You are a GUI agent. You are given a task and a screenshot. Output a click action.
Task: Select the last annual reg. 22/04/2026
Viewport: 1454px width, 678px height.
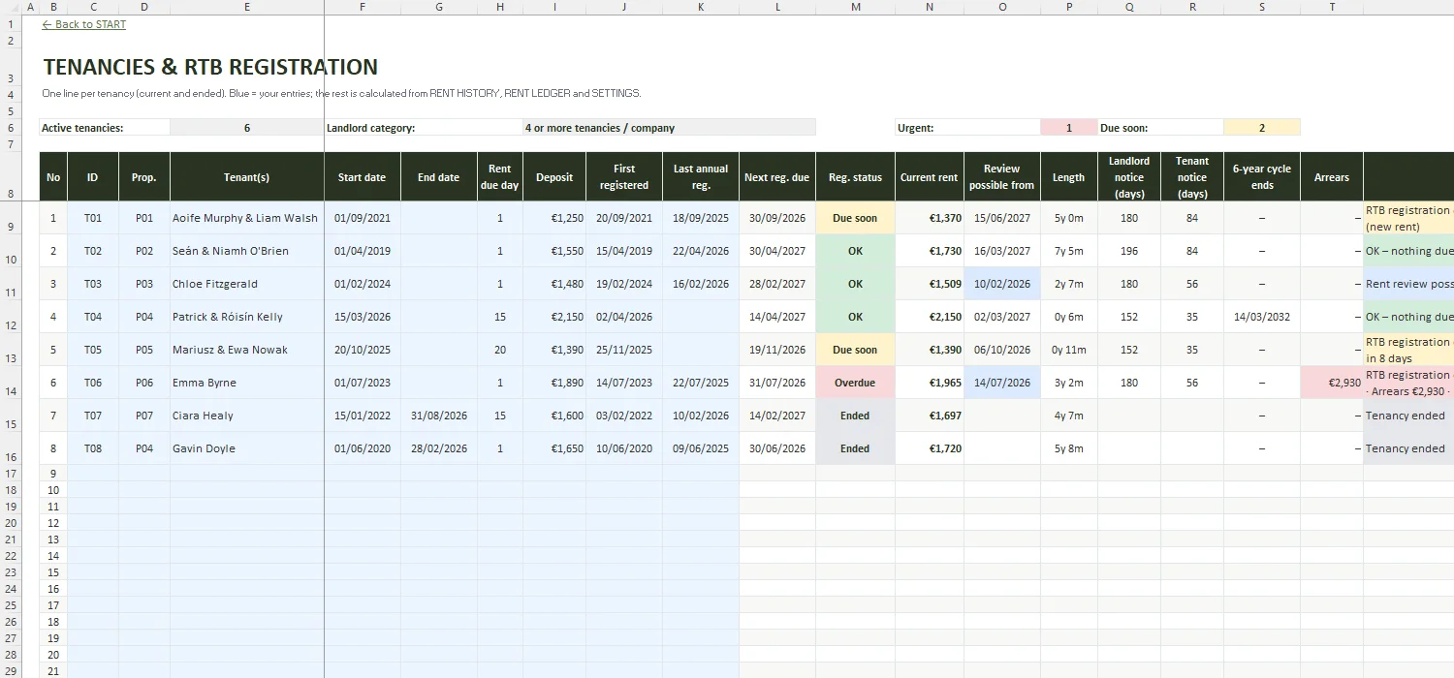pos(701,251)
